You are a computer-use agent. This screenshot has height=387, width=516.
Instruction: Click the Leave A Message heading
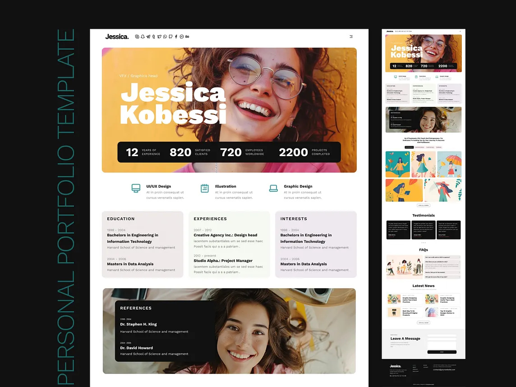(405, 338)
